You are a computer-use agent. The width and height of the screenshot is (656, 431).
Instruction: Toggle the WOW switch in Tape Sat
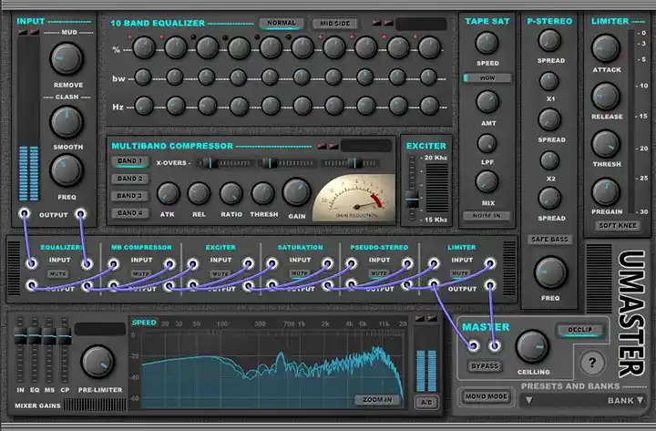[x=487, y=78]
